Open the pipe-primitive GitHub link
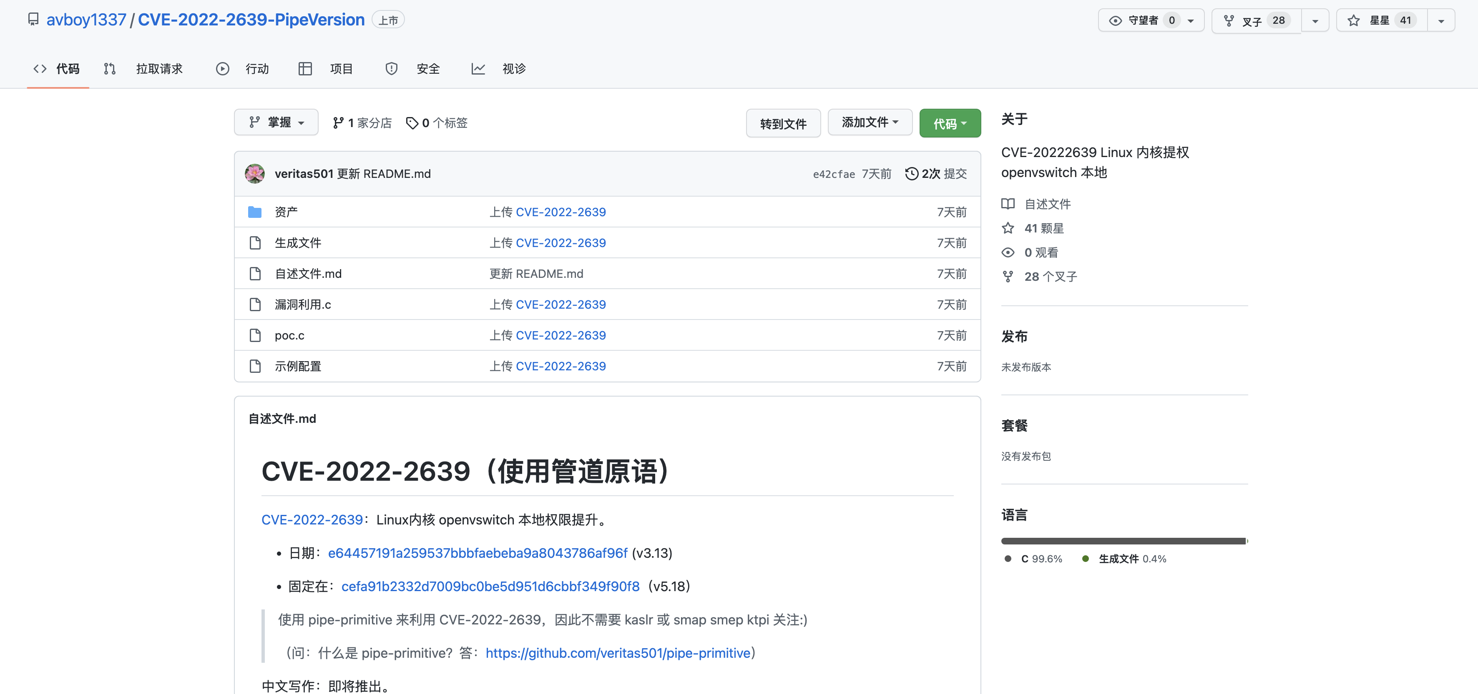The image size is (1478, 694). click(x=618, y=653)
